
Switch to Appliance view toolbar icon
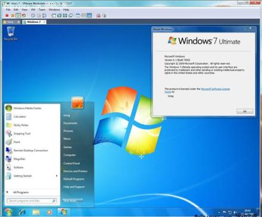point(83,15)
